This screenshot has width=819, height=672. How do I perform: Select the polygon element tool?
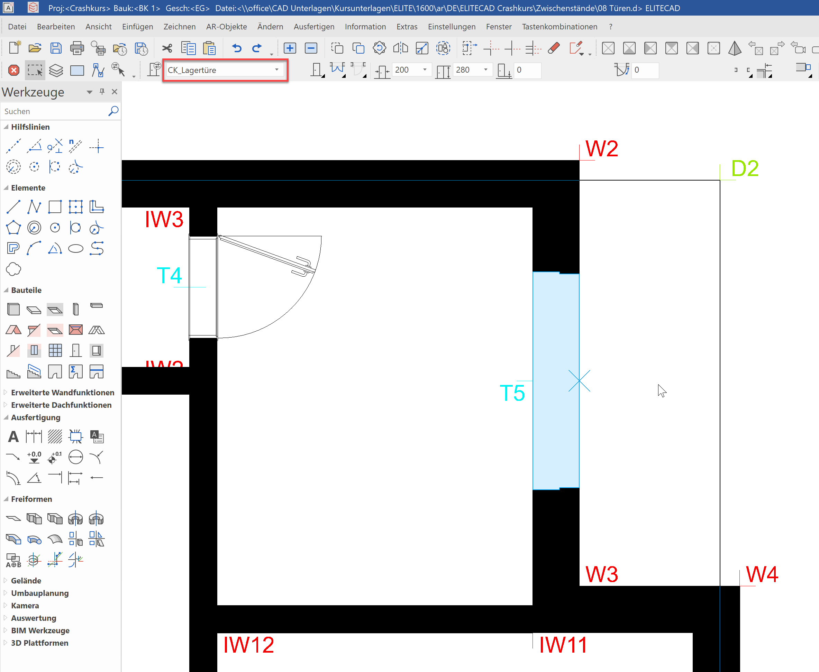coord(13,227)
